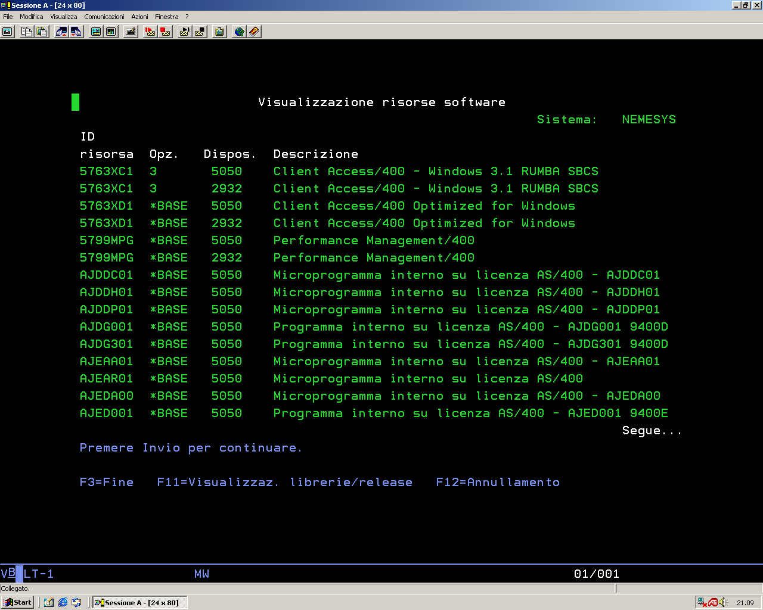Click the Print Screen toolbar icon
This screenshot has width=763, height=610.
tap(8, 32)
